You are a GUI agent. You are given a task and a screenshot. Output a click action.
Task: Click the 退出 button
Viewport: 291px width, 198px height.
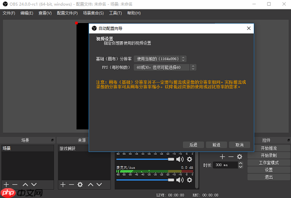pyautogui.click(x=269, y=177)
